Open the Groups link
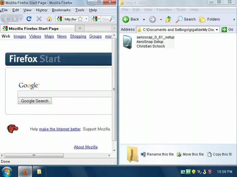 coord(95,36)
